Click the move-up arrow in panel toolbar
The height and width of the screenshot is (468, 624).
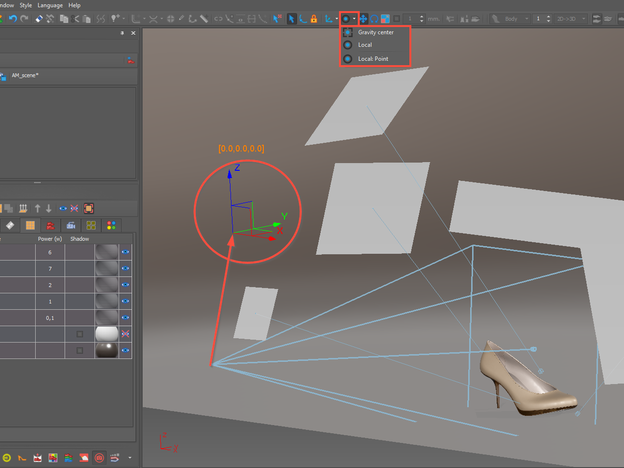point(38,208)
